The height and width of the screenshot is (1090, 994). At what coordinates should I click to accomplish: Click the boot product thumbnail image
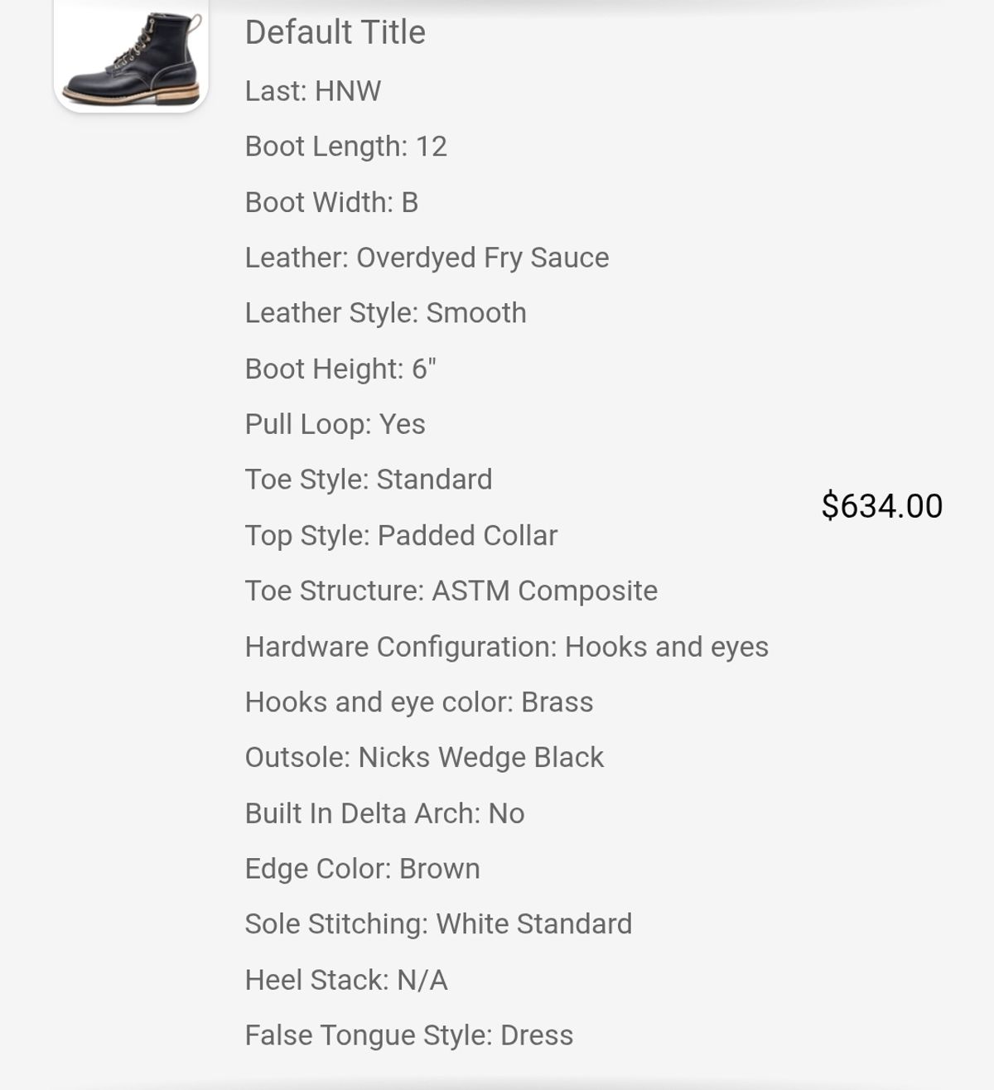[131, 55]
